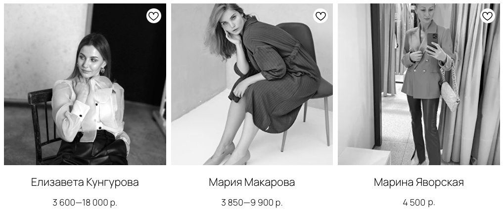Favorite Мария Макарова using the heart icon

pos(320,16)
